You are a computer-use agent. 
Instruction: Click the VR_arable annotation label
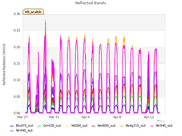point(33,12)
